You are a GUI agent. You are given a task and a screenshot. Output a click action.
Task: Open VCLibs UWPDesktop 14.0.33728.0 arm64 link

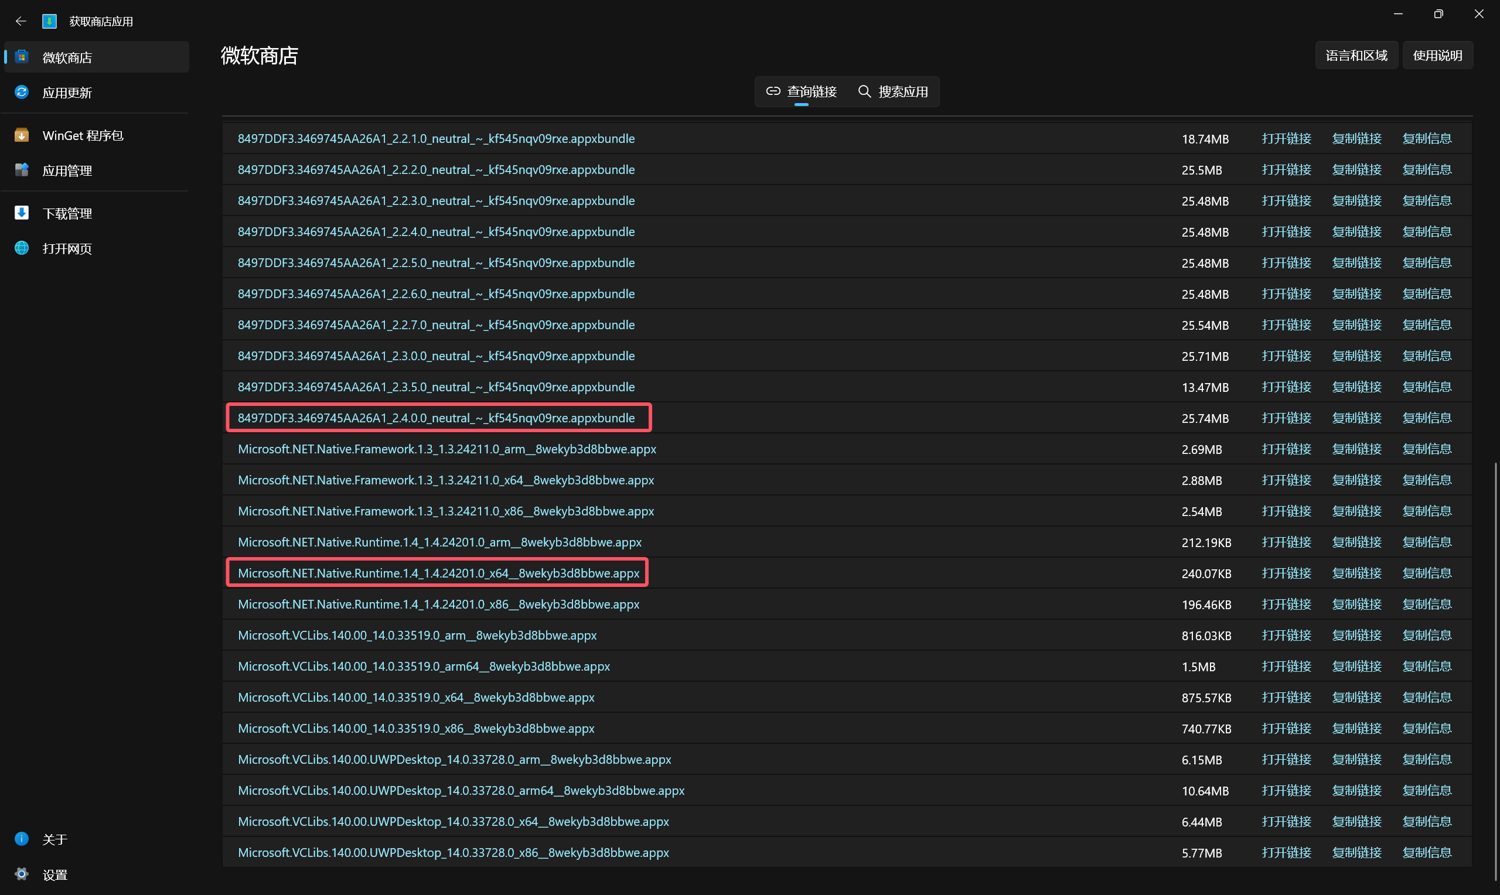[x=461, y=791]
